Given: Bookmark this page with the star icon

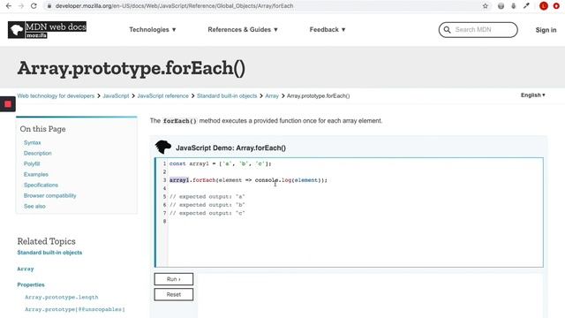Looking at the screenshot, I should [486, 6].
